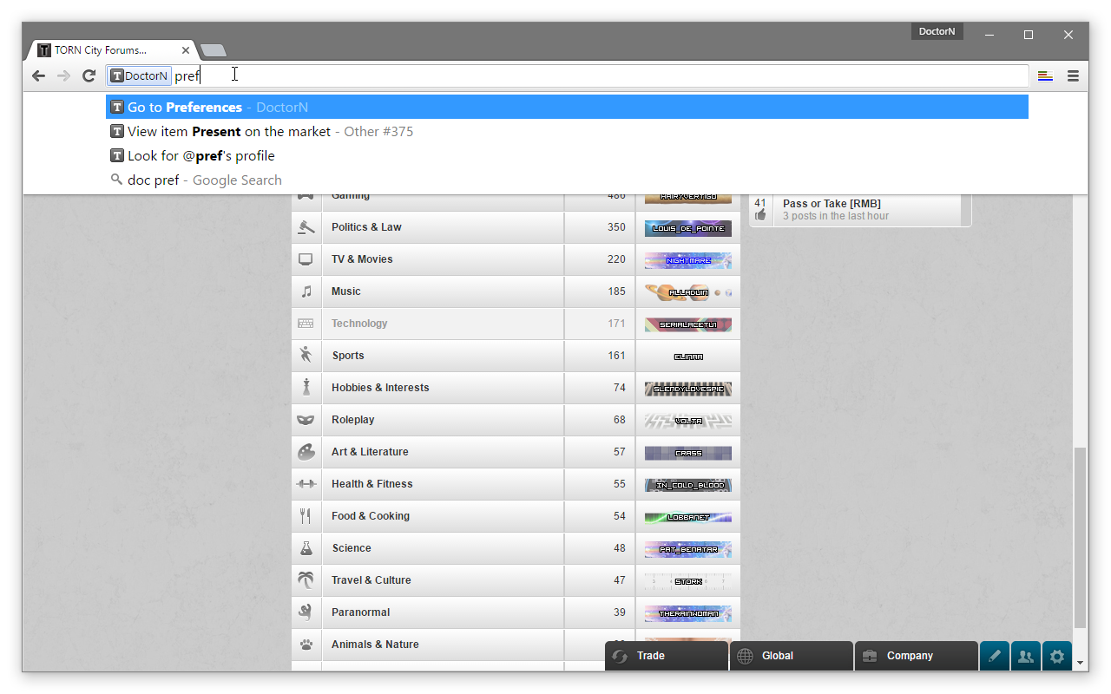Expand the Global chat panel
Image resolution: width=1111 pixels, height=694 pixels.
[x=792, y=656]
